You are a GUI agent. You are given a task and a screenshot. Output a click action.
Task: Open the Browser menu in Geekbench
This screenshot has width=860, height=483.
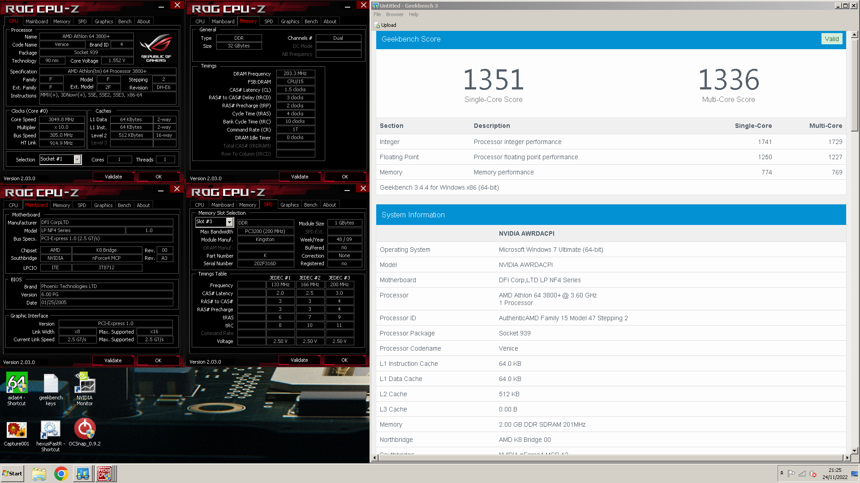(x=395, y=14)
